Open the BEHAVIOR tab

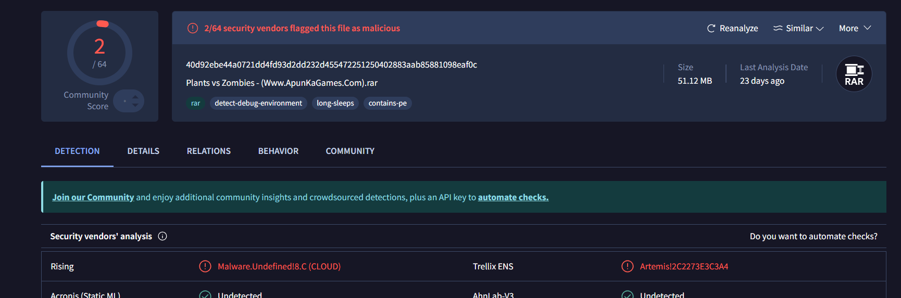(278, 151)
